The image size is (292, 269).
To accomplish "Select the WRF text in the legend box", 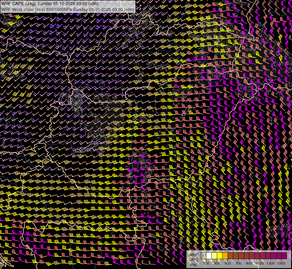I will [x=193, y=255].
